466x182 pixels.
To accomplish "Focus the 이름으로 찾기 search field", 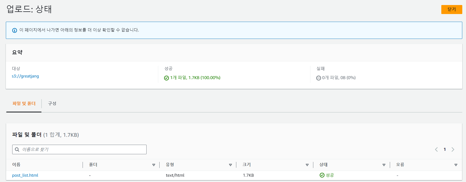I will (x=79, y=149).
